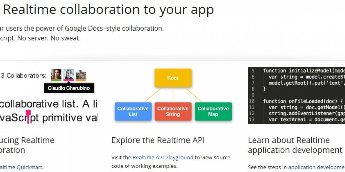345x172 pixels.
Task: Select the red Collaborative String box
Action: (173, 112)
